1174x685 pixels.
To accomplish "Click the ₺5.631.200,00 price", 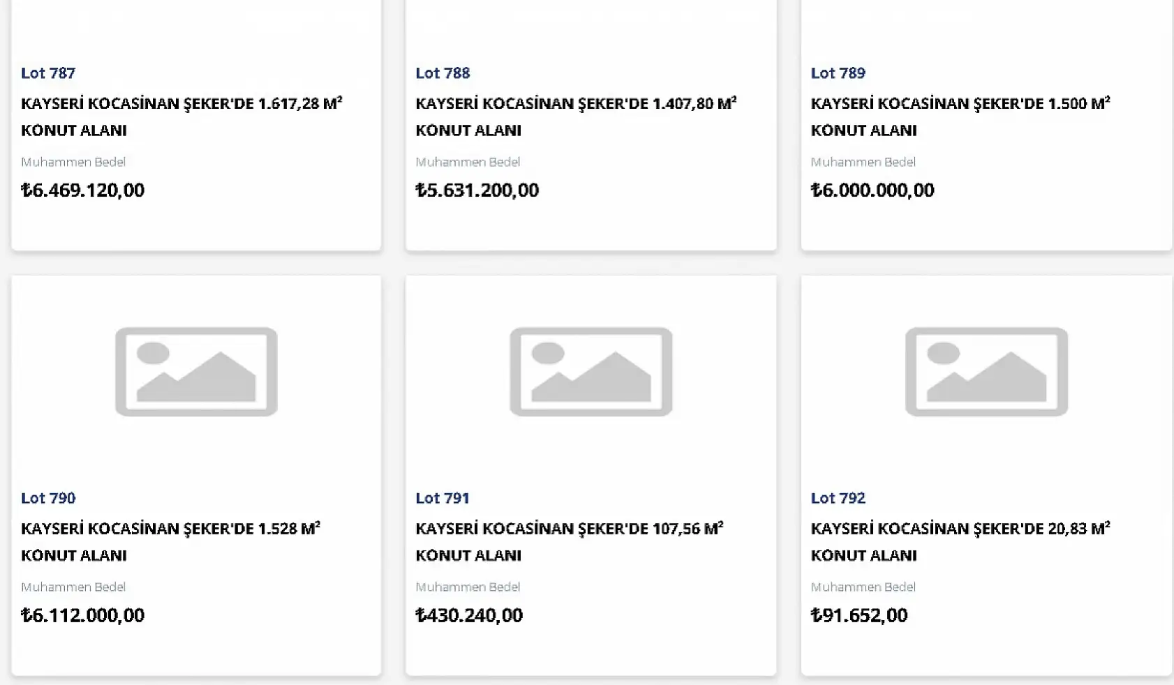I will (x=477, y=190).
